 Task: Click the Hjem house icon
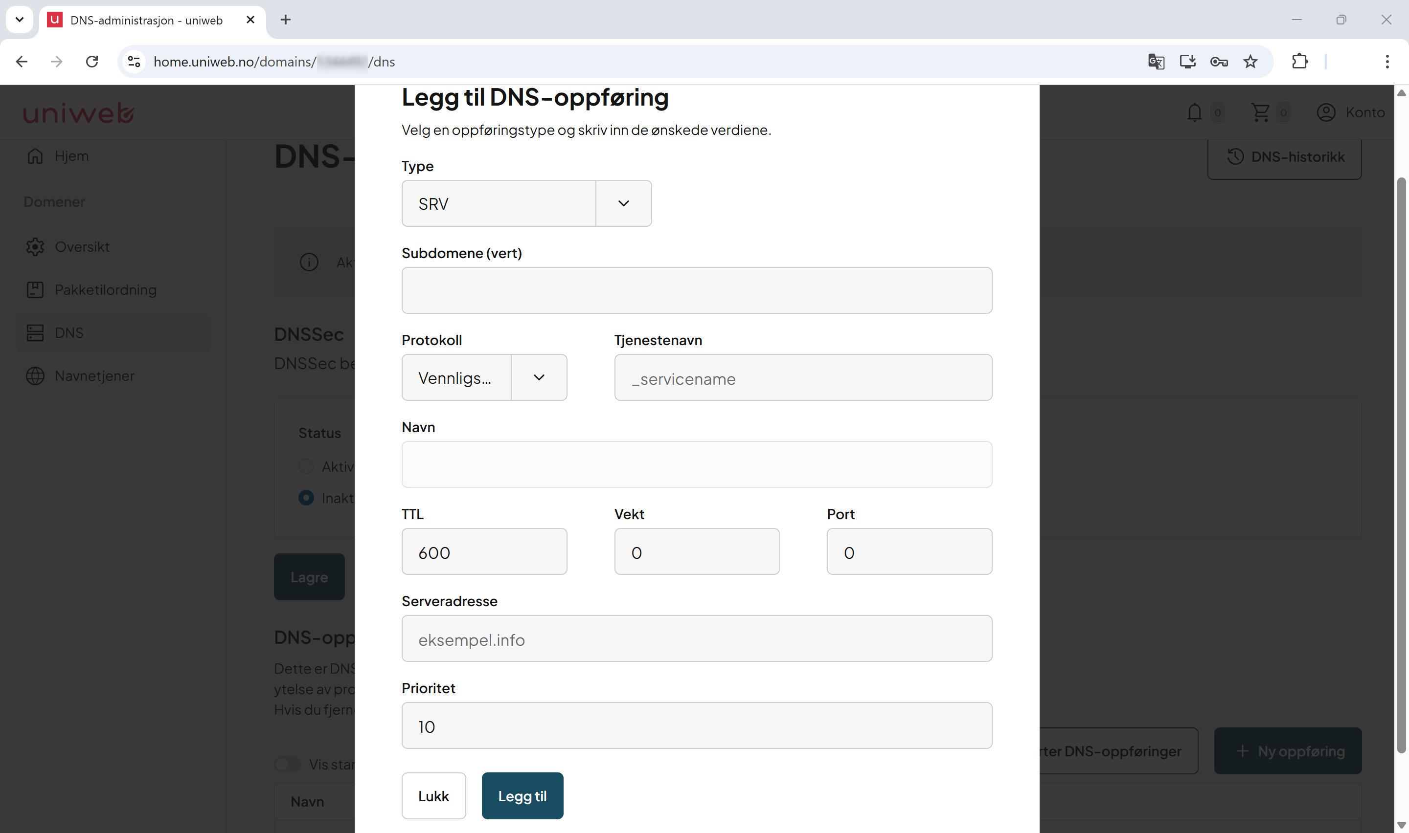[x=35, y=155]
